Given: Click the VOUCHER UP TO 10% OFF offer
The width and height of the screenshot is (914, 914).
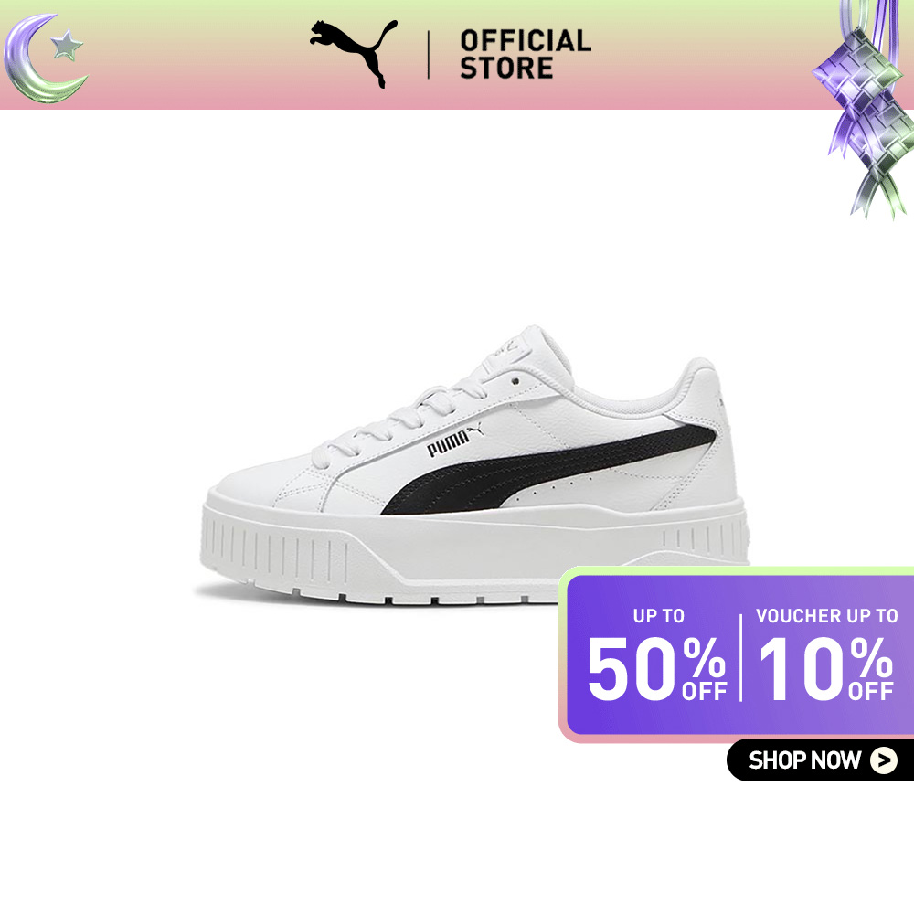Looking at the screenshot, I should click(x=826, y=654).
